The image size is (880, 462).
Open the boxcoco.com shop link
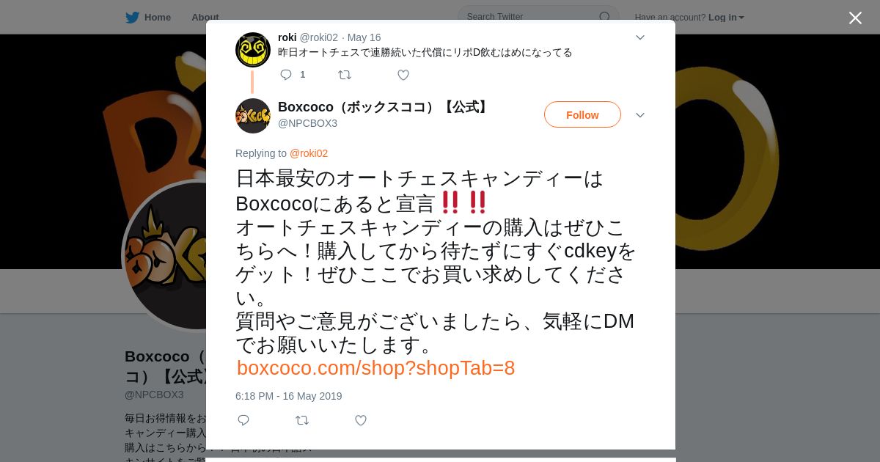[x=375, y=368]
